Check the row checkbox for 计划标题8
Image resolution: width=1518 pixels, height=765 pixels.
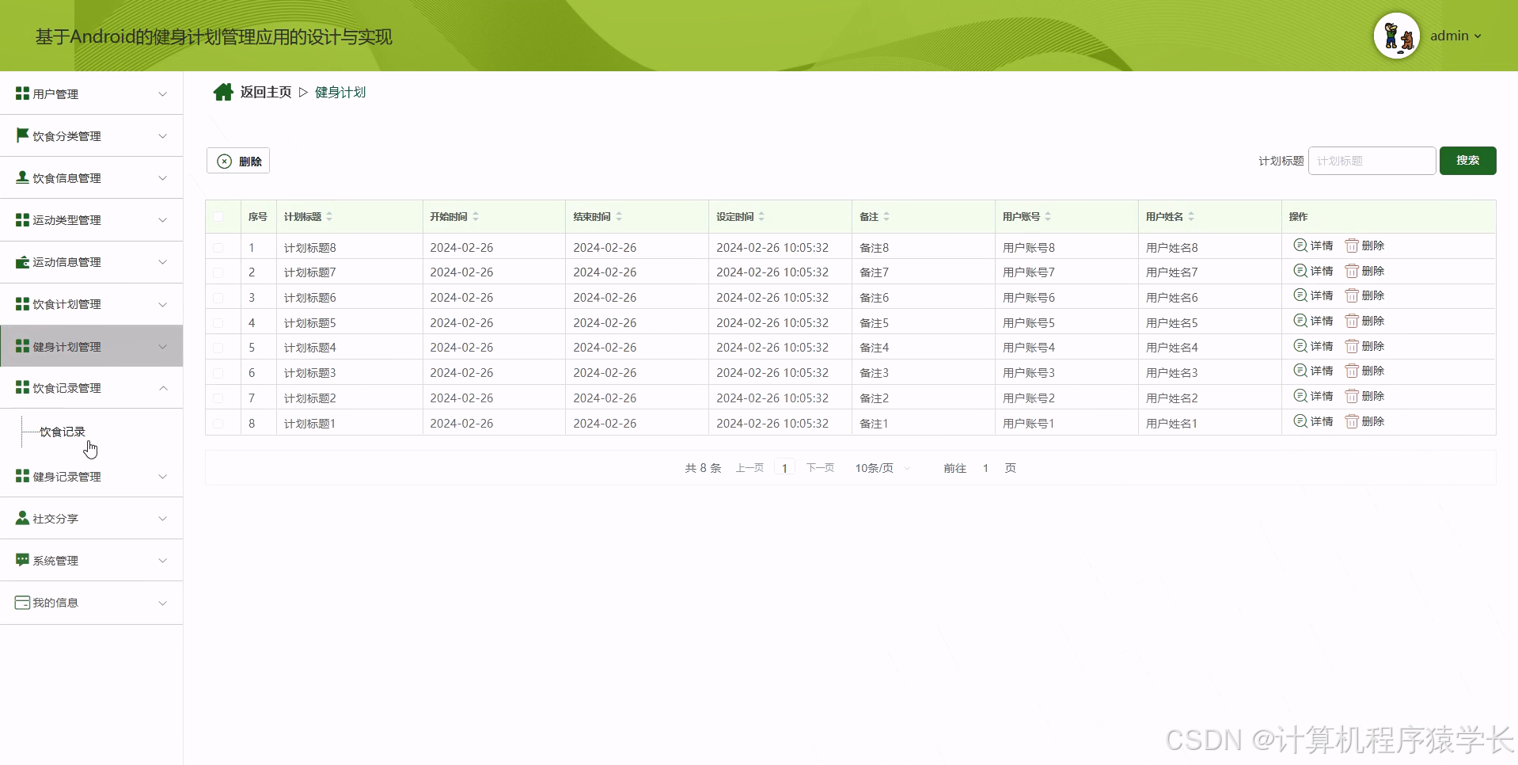pyautogui.click(x=218, y=248)
